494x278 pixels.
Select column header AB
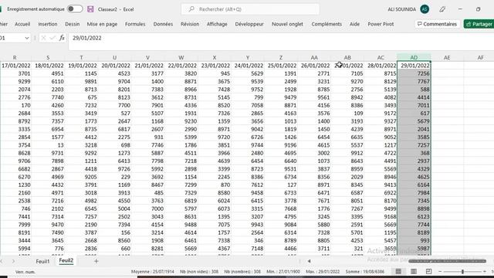(x=347, y=57)
